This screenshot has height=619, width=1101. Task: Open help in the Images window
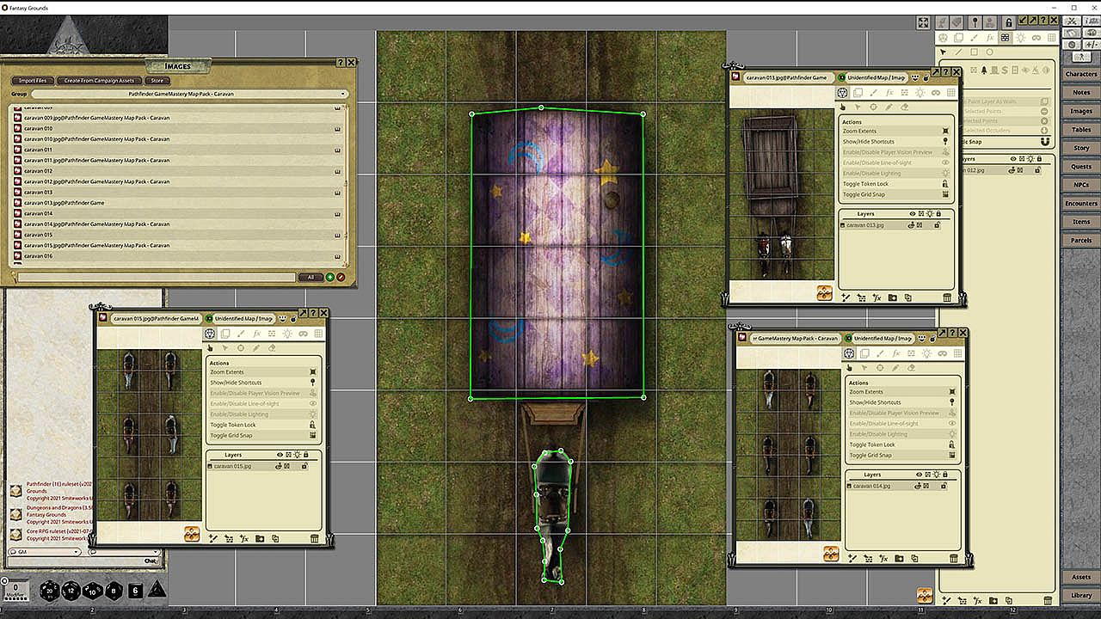tap(341, 63)
